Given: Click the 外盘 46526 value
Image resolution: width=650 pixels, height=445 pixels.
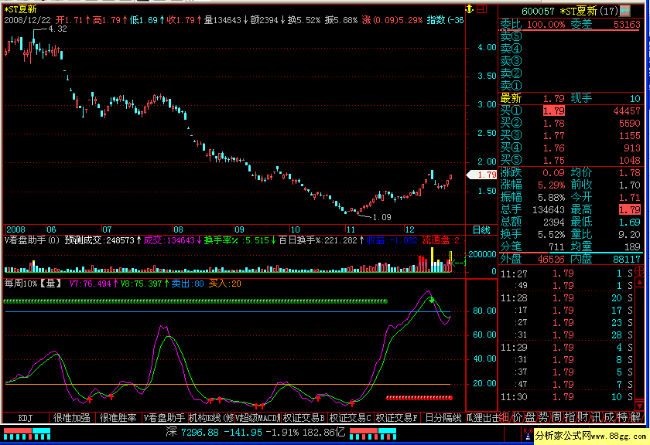Looking at the screenshot, I should click(x=551, y=259).
